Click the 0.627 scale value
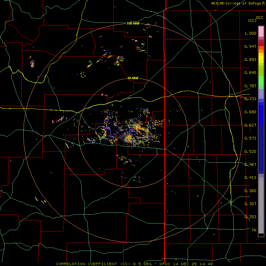The image size is (266, 266). (250, 125)
